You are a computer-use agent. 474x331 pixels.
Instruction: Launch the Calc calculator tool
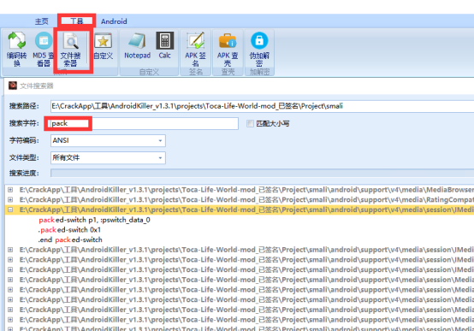(165, 46)
